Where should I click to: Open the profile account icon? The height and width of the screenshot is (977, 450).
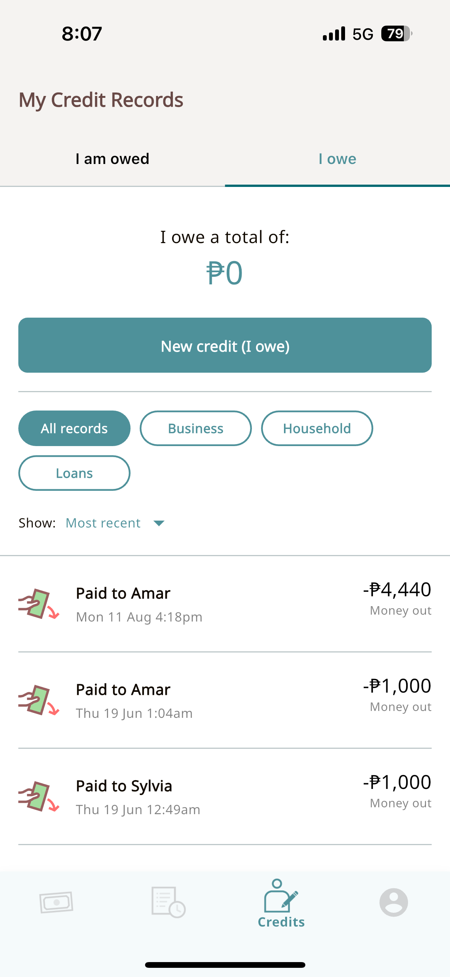coord(394,902)
